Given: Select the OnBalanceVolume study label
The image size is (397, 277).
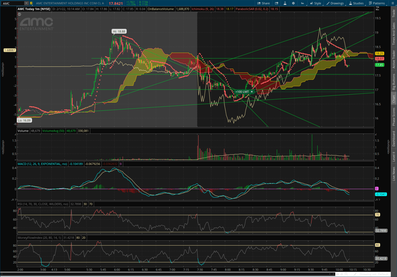Looking at the screenshot, I should [161, 9].
